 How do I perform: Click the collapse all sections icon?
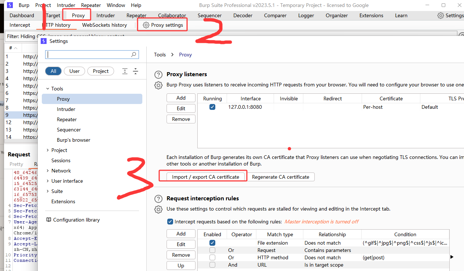pos(135,71)
